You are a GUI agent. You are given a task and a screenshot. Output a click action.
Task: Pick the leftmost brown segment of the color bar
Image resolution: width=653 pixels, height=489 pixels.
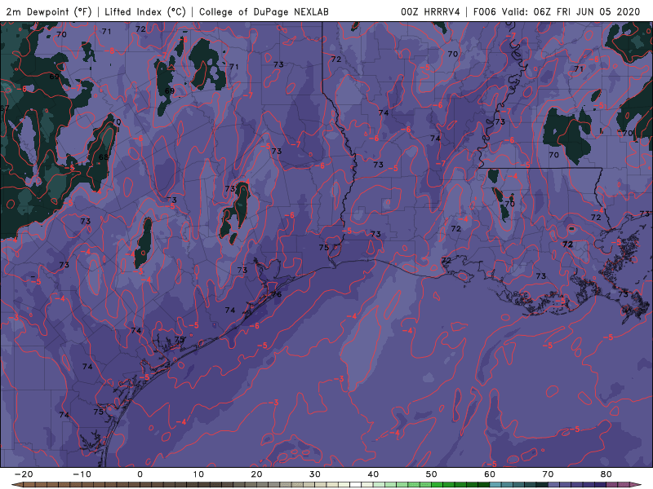point(29,484)
